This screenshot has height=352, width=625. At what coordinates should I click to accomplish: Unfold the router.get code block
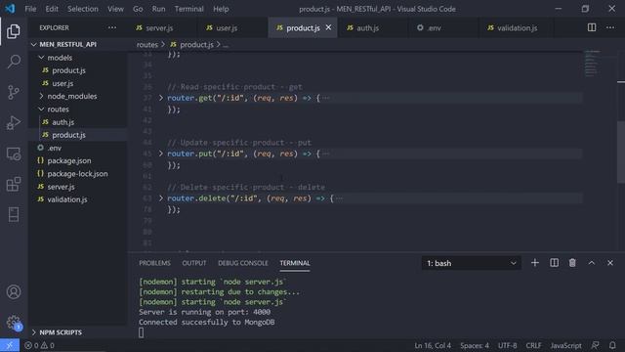pyautogui.click(x=161, y=98)
